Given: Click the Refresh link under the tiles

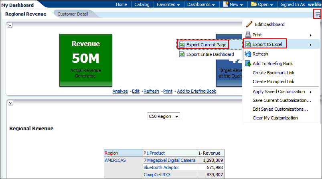Looking at the screenshot, I should point(151,91).
